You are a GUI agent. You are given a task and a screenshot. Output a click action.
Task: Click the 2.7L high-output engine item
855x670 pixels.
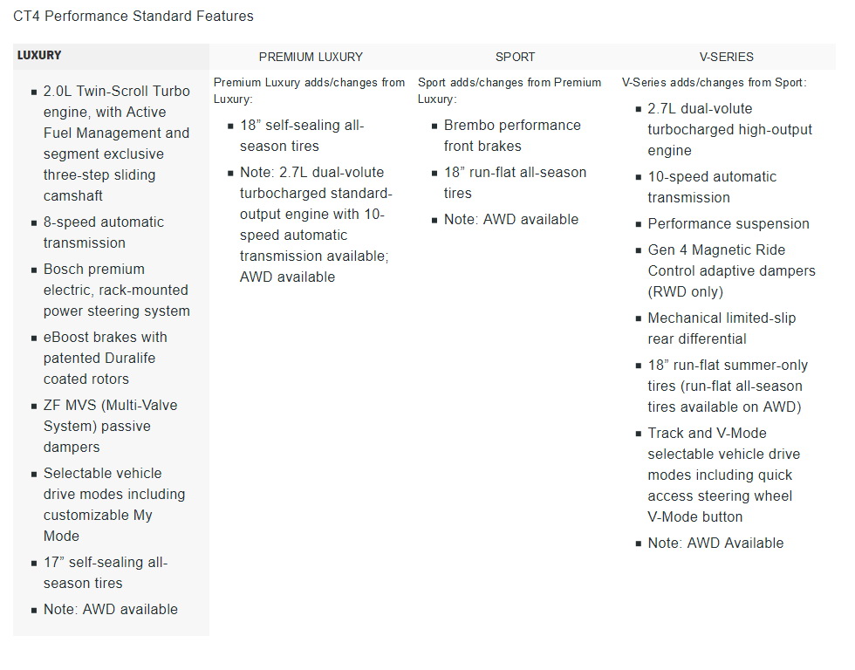click(729, 129)
